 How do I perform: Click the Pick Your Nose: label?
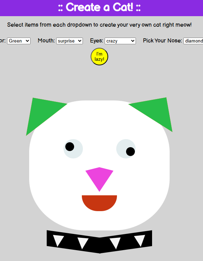pyautogui.click(x=162, y=41)
